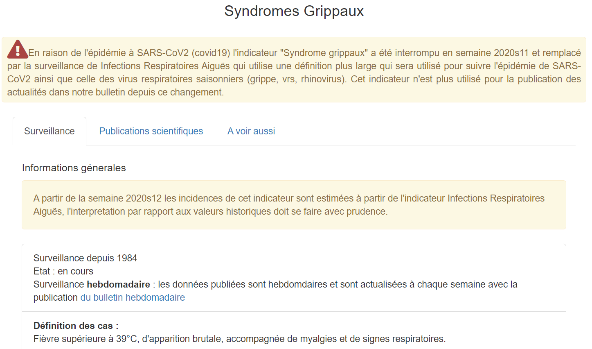Switch to the Publications scientifiques tab
The height and width of the screenshot is (349, 592).
151,131
